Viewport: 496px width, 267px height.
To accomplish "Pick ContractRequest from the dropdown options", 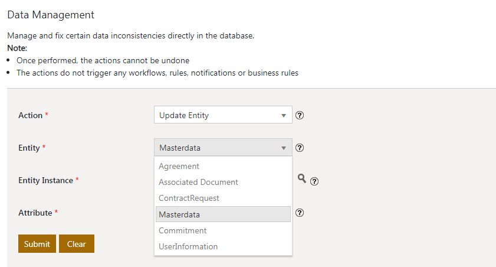I will 189,198.
